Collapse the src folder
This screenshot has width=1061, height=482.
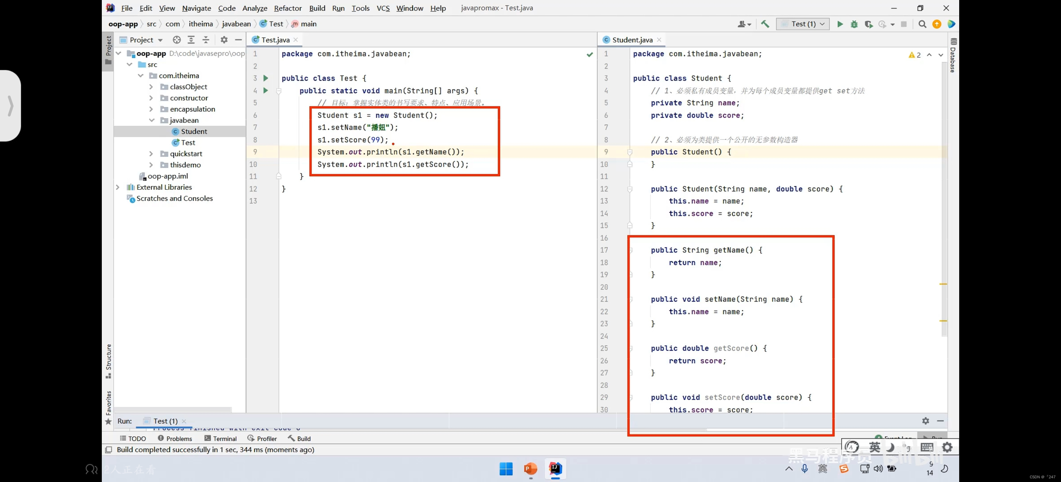(x=129, y=64)
